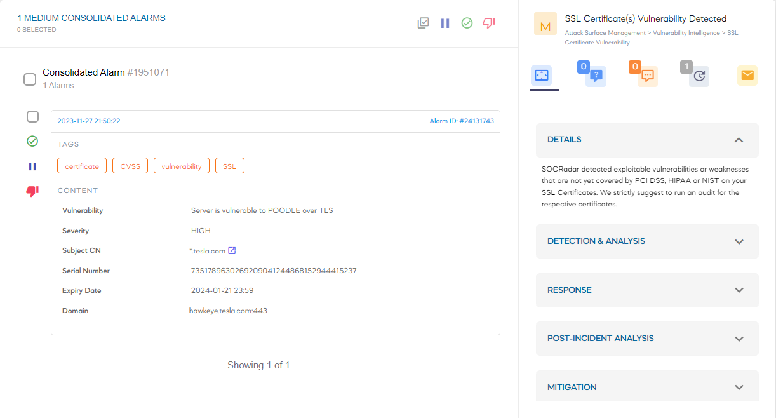Click the 1 Alarms count label
The width and height of the screenshot is (776, 418).
[58, 85]
